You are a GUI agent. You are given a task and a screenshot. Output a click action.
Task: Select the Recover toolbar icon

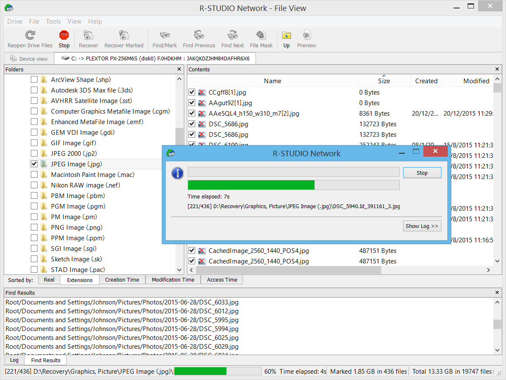88,39
